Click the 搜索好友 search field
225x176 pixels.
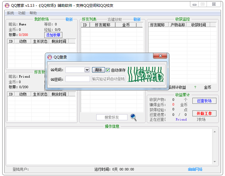tap(112, 117)
